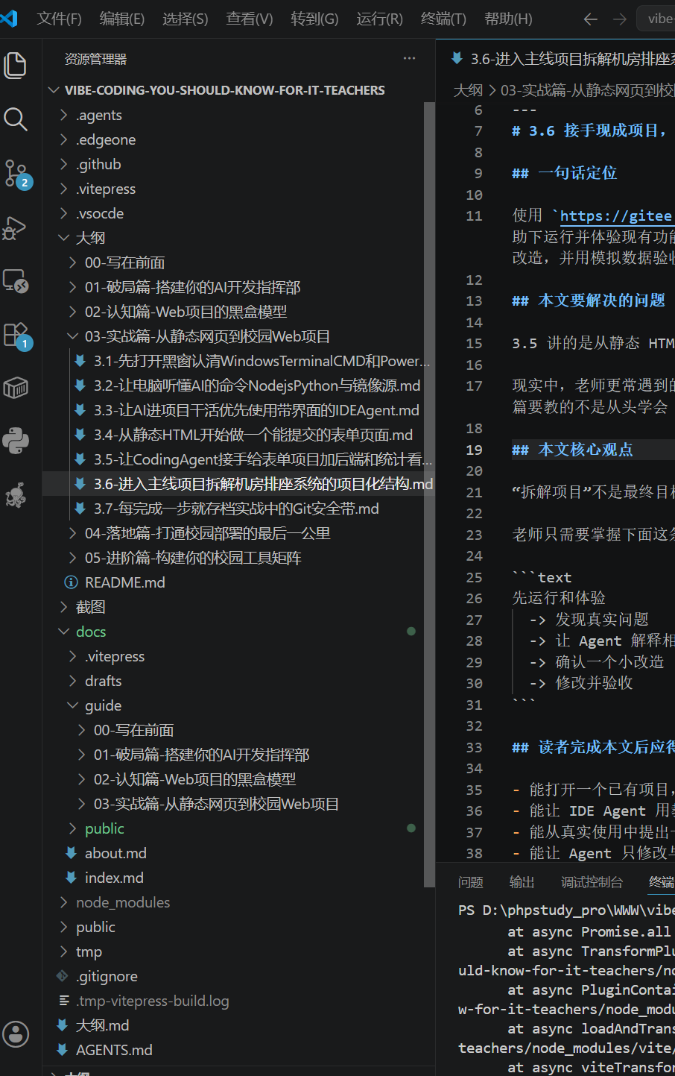The height and width of the screenshot is (1076, 675).
Task: Click the info icon beside README.md
Action: (x=71, y=582)
